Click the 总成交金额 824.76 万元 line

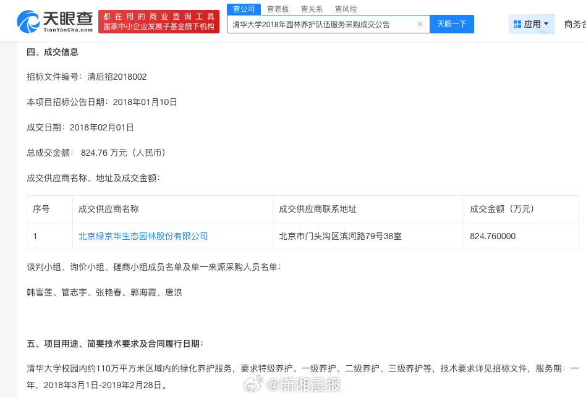point(96,153)
